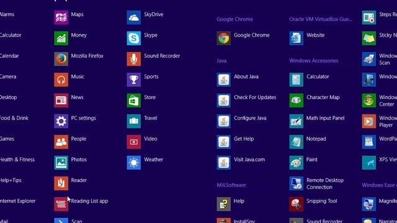Select the Windows Accessories group header
This screenshot has width=397, height=223.
point(314,61)
